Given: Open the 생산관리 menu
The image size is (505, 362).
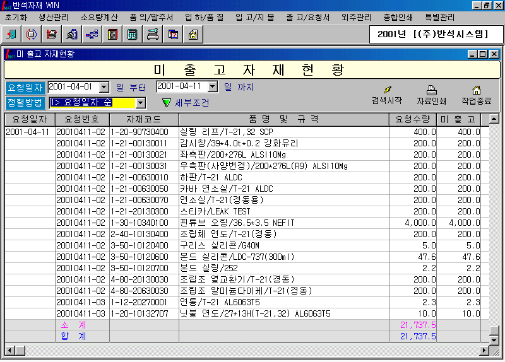Looking at the screenshot, I should tap(52, 17).
